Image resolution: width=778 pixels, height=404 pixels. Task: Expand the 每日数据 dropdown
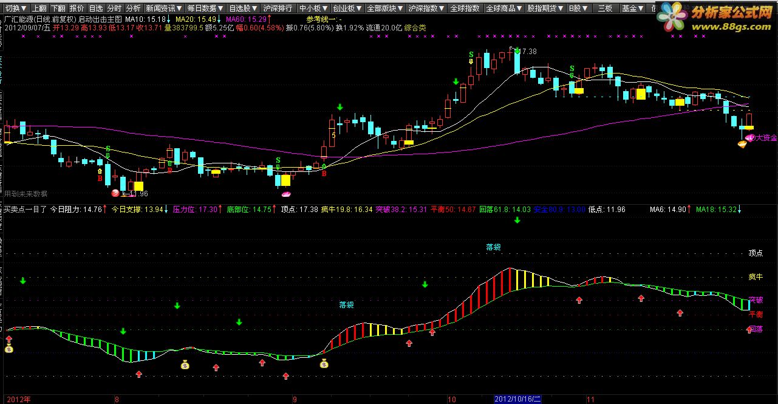coord(205,9)
